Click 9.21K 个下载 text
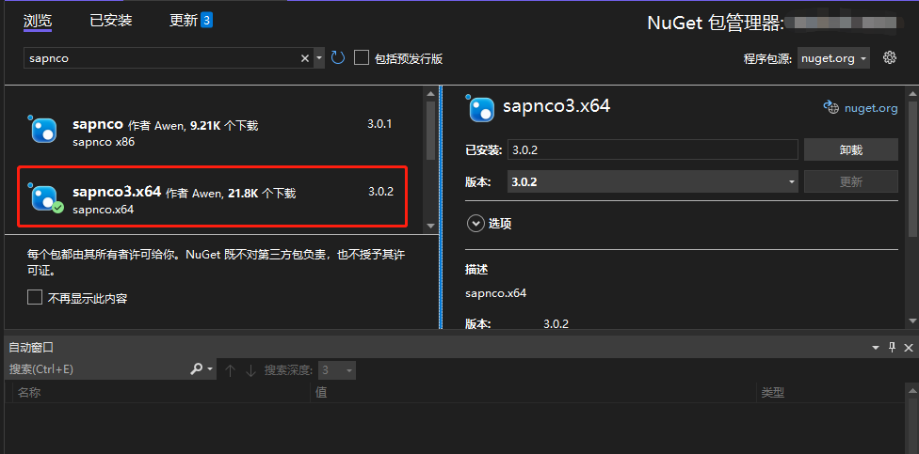Viewport: 919px width, 454px height. 224,125
